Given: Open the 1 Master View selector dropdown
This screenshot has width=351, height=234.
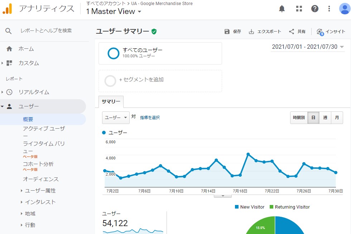Looking at the screenshot, I should pyautogui.click(x=114, y=11).
